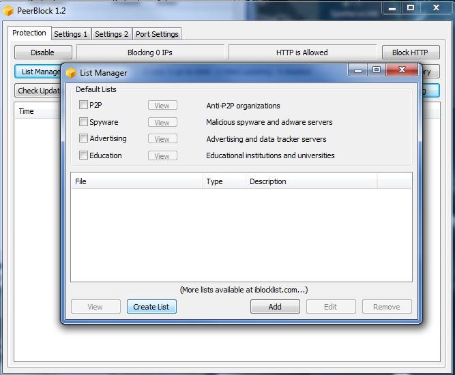Click the Disable button in PeerBlock window
Viewport: 455px width, 375px height.
[43, 52]
